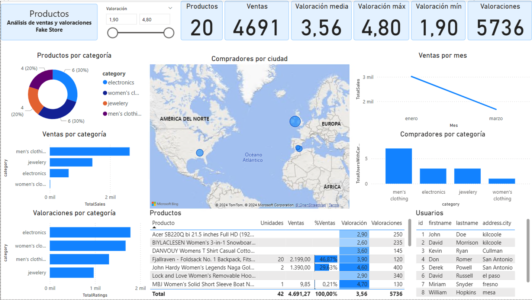Image resolution: width=532 pixels, height=300 pixels.
Task: Sort by the Valoraciones column header
Action: tap(387, 223)
